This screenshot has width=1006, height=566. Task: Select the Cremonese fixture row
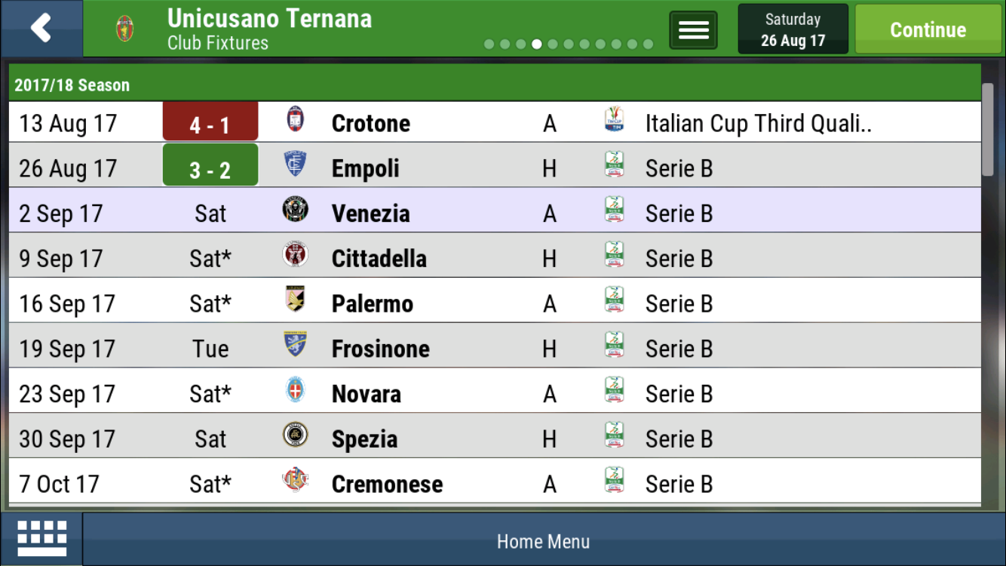click(x=495, y=482)
